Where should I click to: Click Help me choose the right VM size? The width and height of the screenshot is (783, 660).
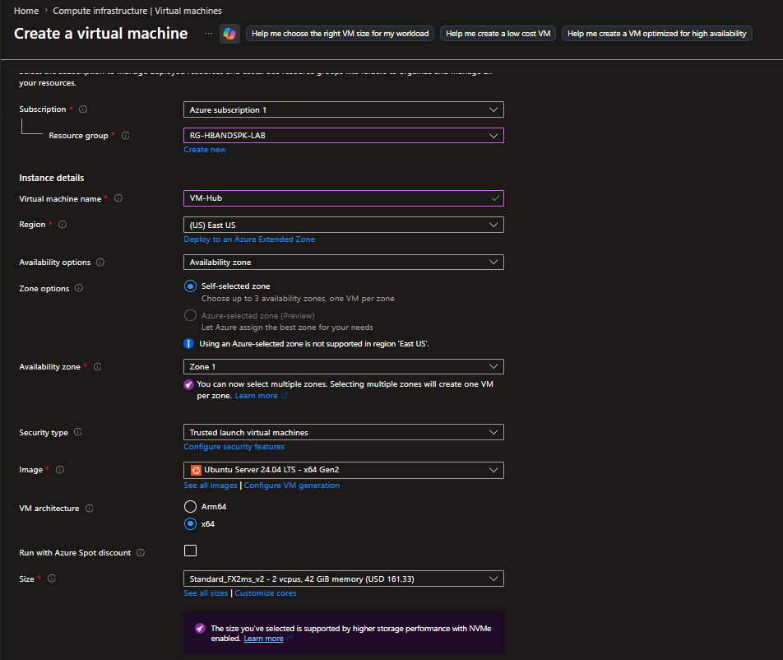pyautogui.click(x=340, y=34)
